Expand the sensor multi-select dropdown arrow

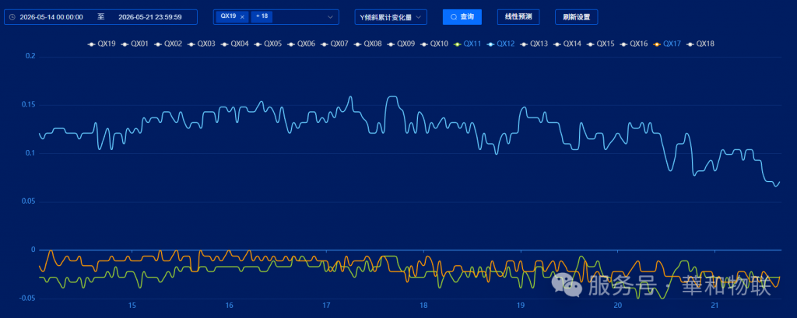[x=330, y=17]
